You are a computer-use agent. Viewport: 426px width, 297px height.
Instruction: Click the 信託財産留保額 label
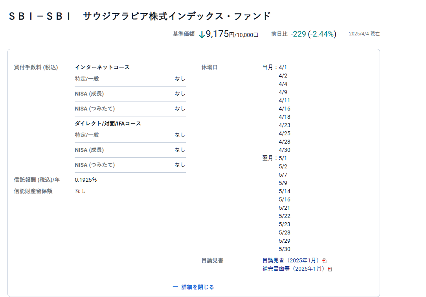[33, 191]
